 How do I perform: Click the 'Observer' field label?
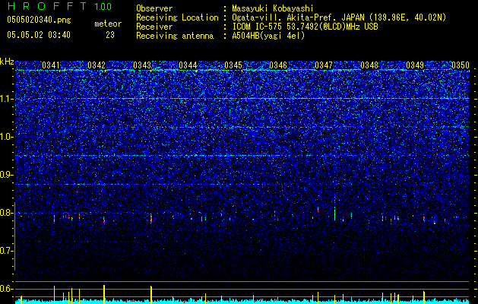(154, 8)
